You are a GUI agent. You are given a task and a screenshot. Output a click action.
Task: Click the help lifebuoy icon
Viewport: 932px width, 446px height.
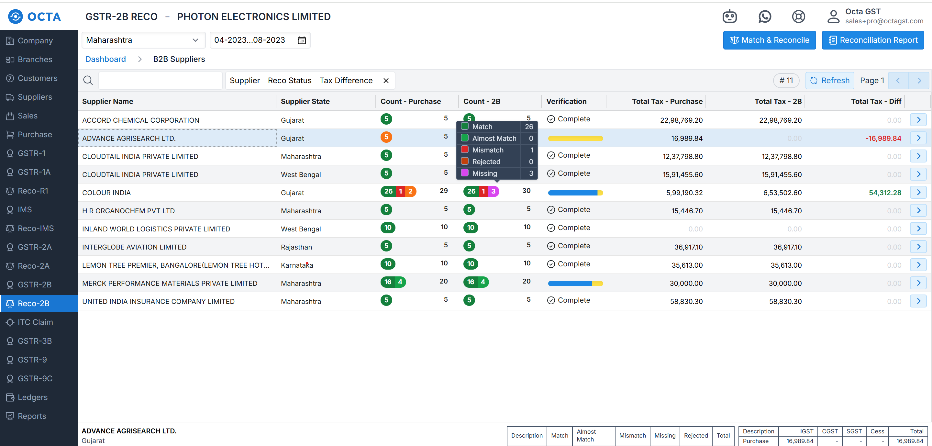tap(798, 17)
